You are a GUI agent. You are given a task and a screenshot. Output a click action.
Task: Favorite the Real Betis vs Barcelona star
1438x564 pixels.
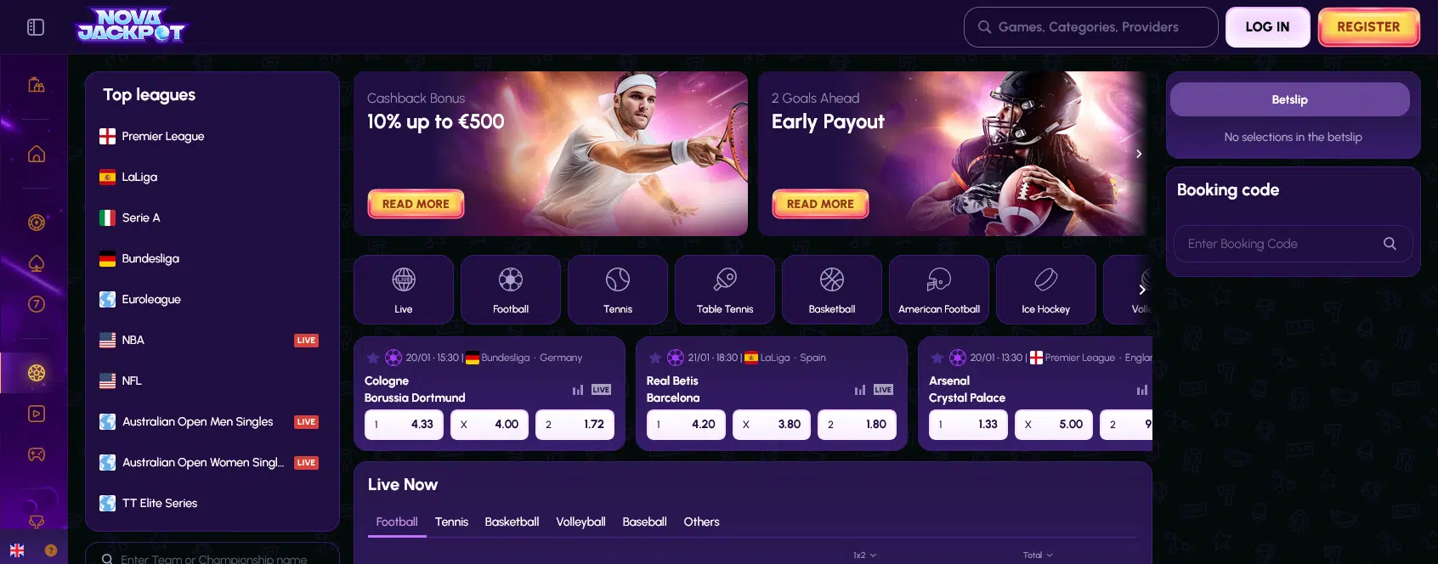click(655, 358)
